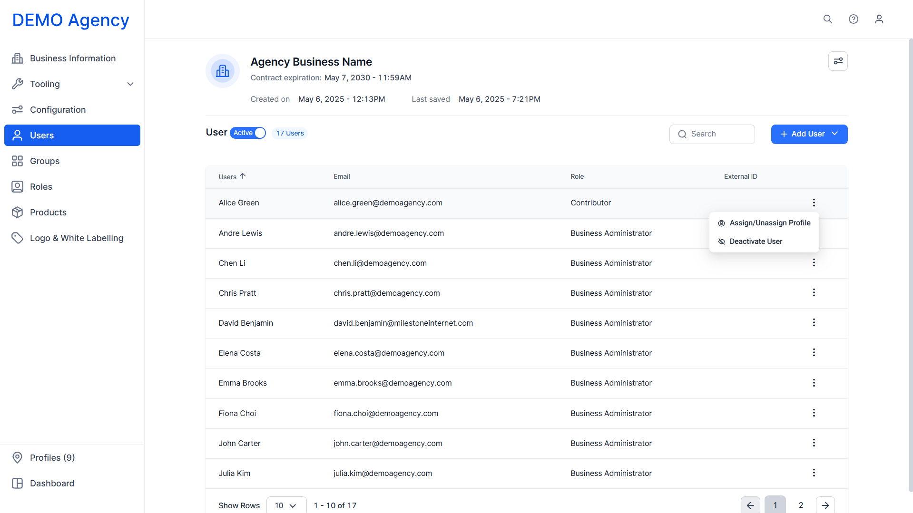Open row actions menu for Elena Costa

[x=814, y=353]
